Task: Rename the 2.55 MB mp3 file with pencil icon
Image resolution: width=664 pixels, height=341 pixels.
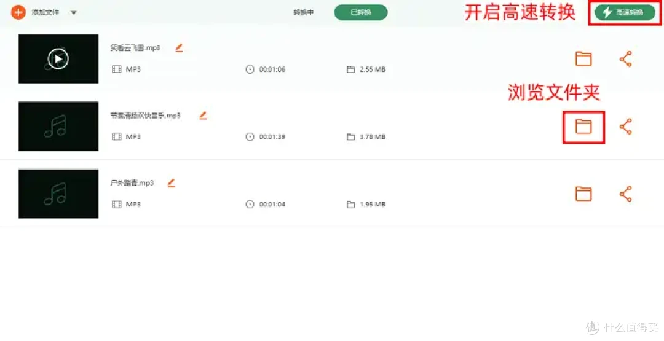Action: click(x=179, y=48)
